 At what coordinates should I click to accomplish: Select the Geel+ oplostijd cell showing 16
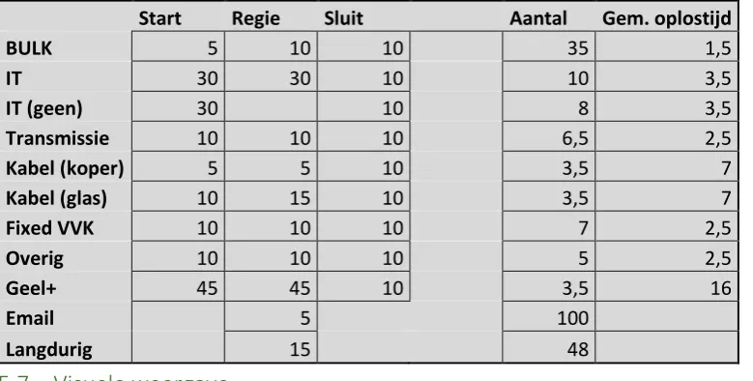point(667,287)
